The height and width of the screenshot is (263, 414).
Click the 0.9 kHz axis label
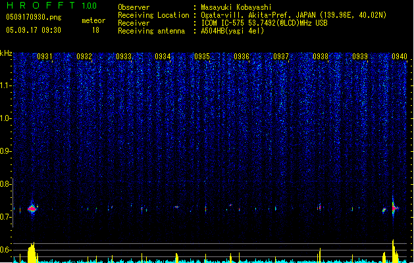click(5, 151)
